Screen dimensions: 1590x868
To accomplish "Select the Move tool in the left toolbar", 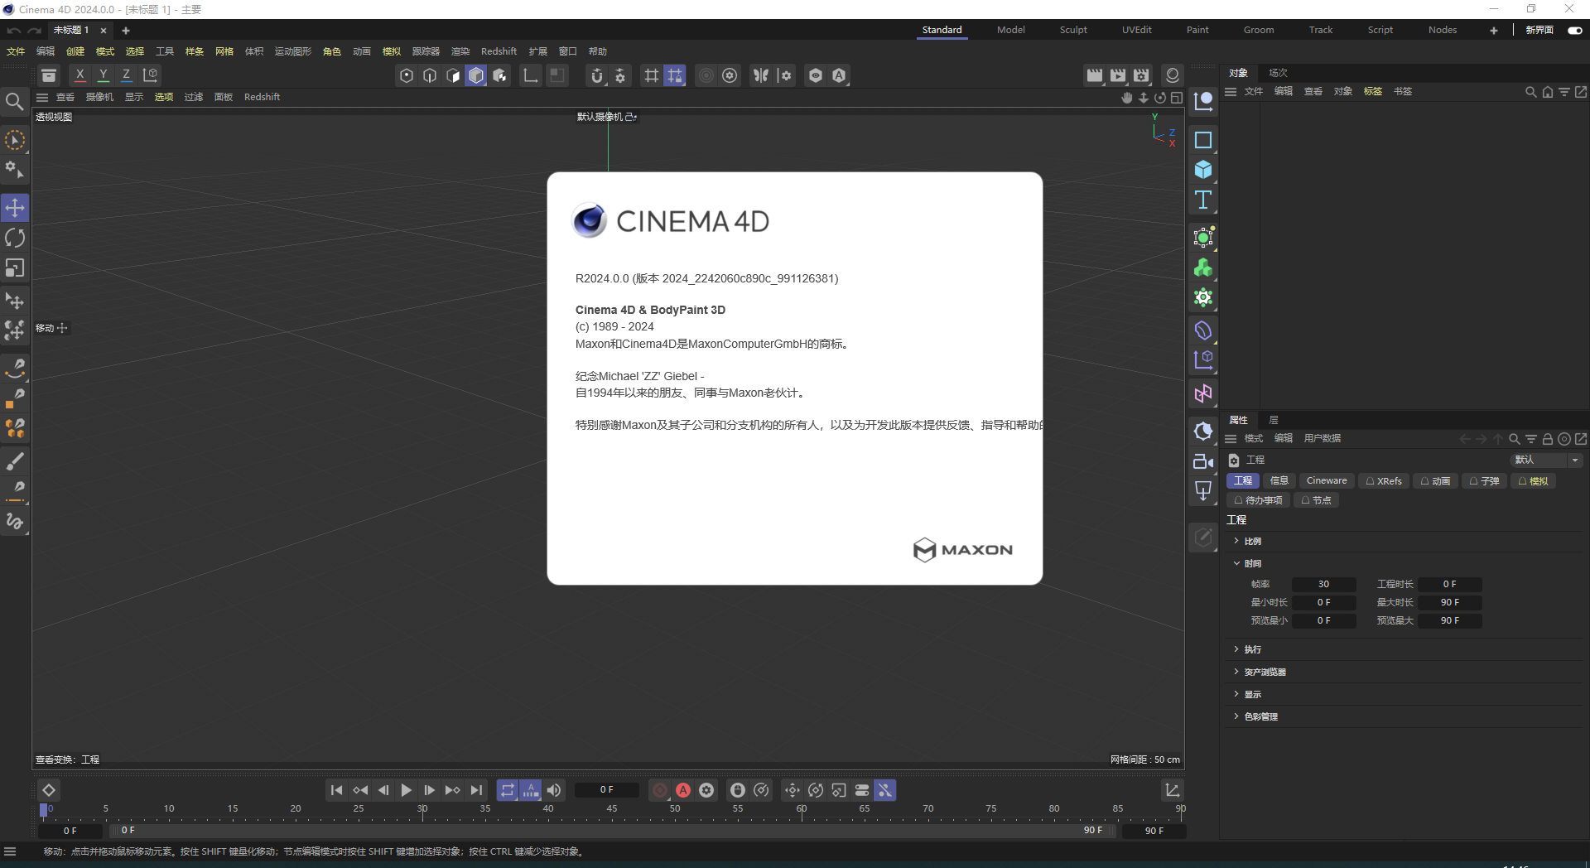I will [15, 208].
